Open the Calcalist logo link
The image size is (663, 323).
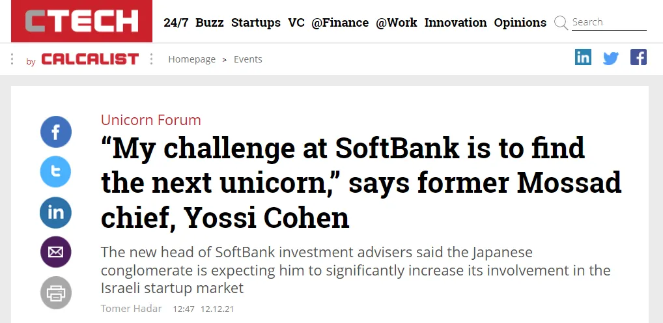pos(90,59)
